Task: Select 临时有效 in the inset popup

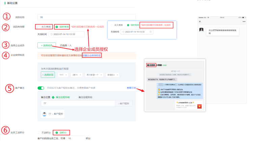Action: click(x=128, y=25)
